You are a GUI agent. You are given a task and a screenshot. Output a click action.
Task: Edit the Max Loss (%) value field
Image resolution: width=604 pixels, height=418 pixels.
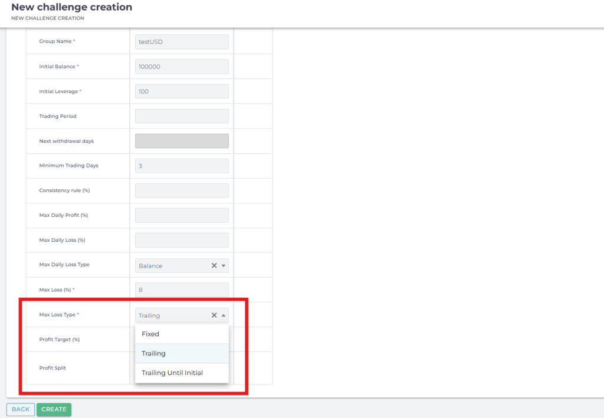182,290
